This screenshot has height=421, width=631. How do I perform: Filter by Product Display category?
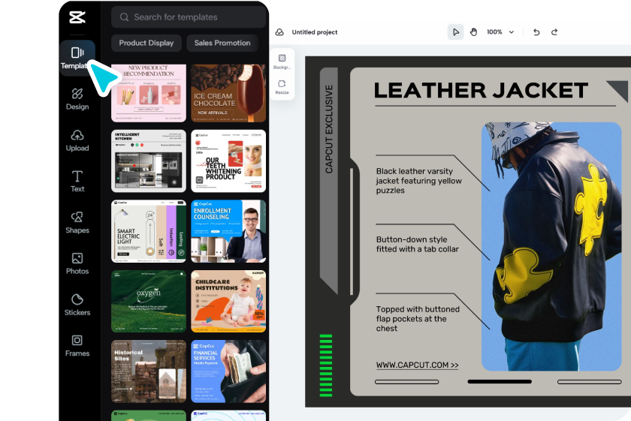tap(146, 43)
